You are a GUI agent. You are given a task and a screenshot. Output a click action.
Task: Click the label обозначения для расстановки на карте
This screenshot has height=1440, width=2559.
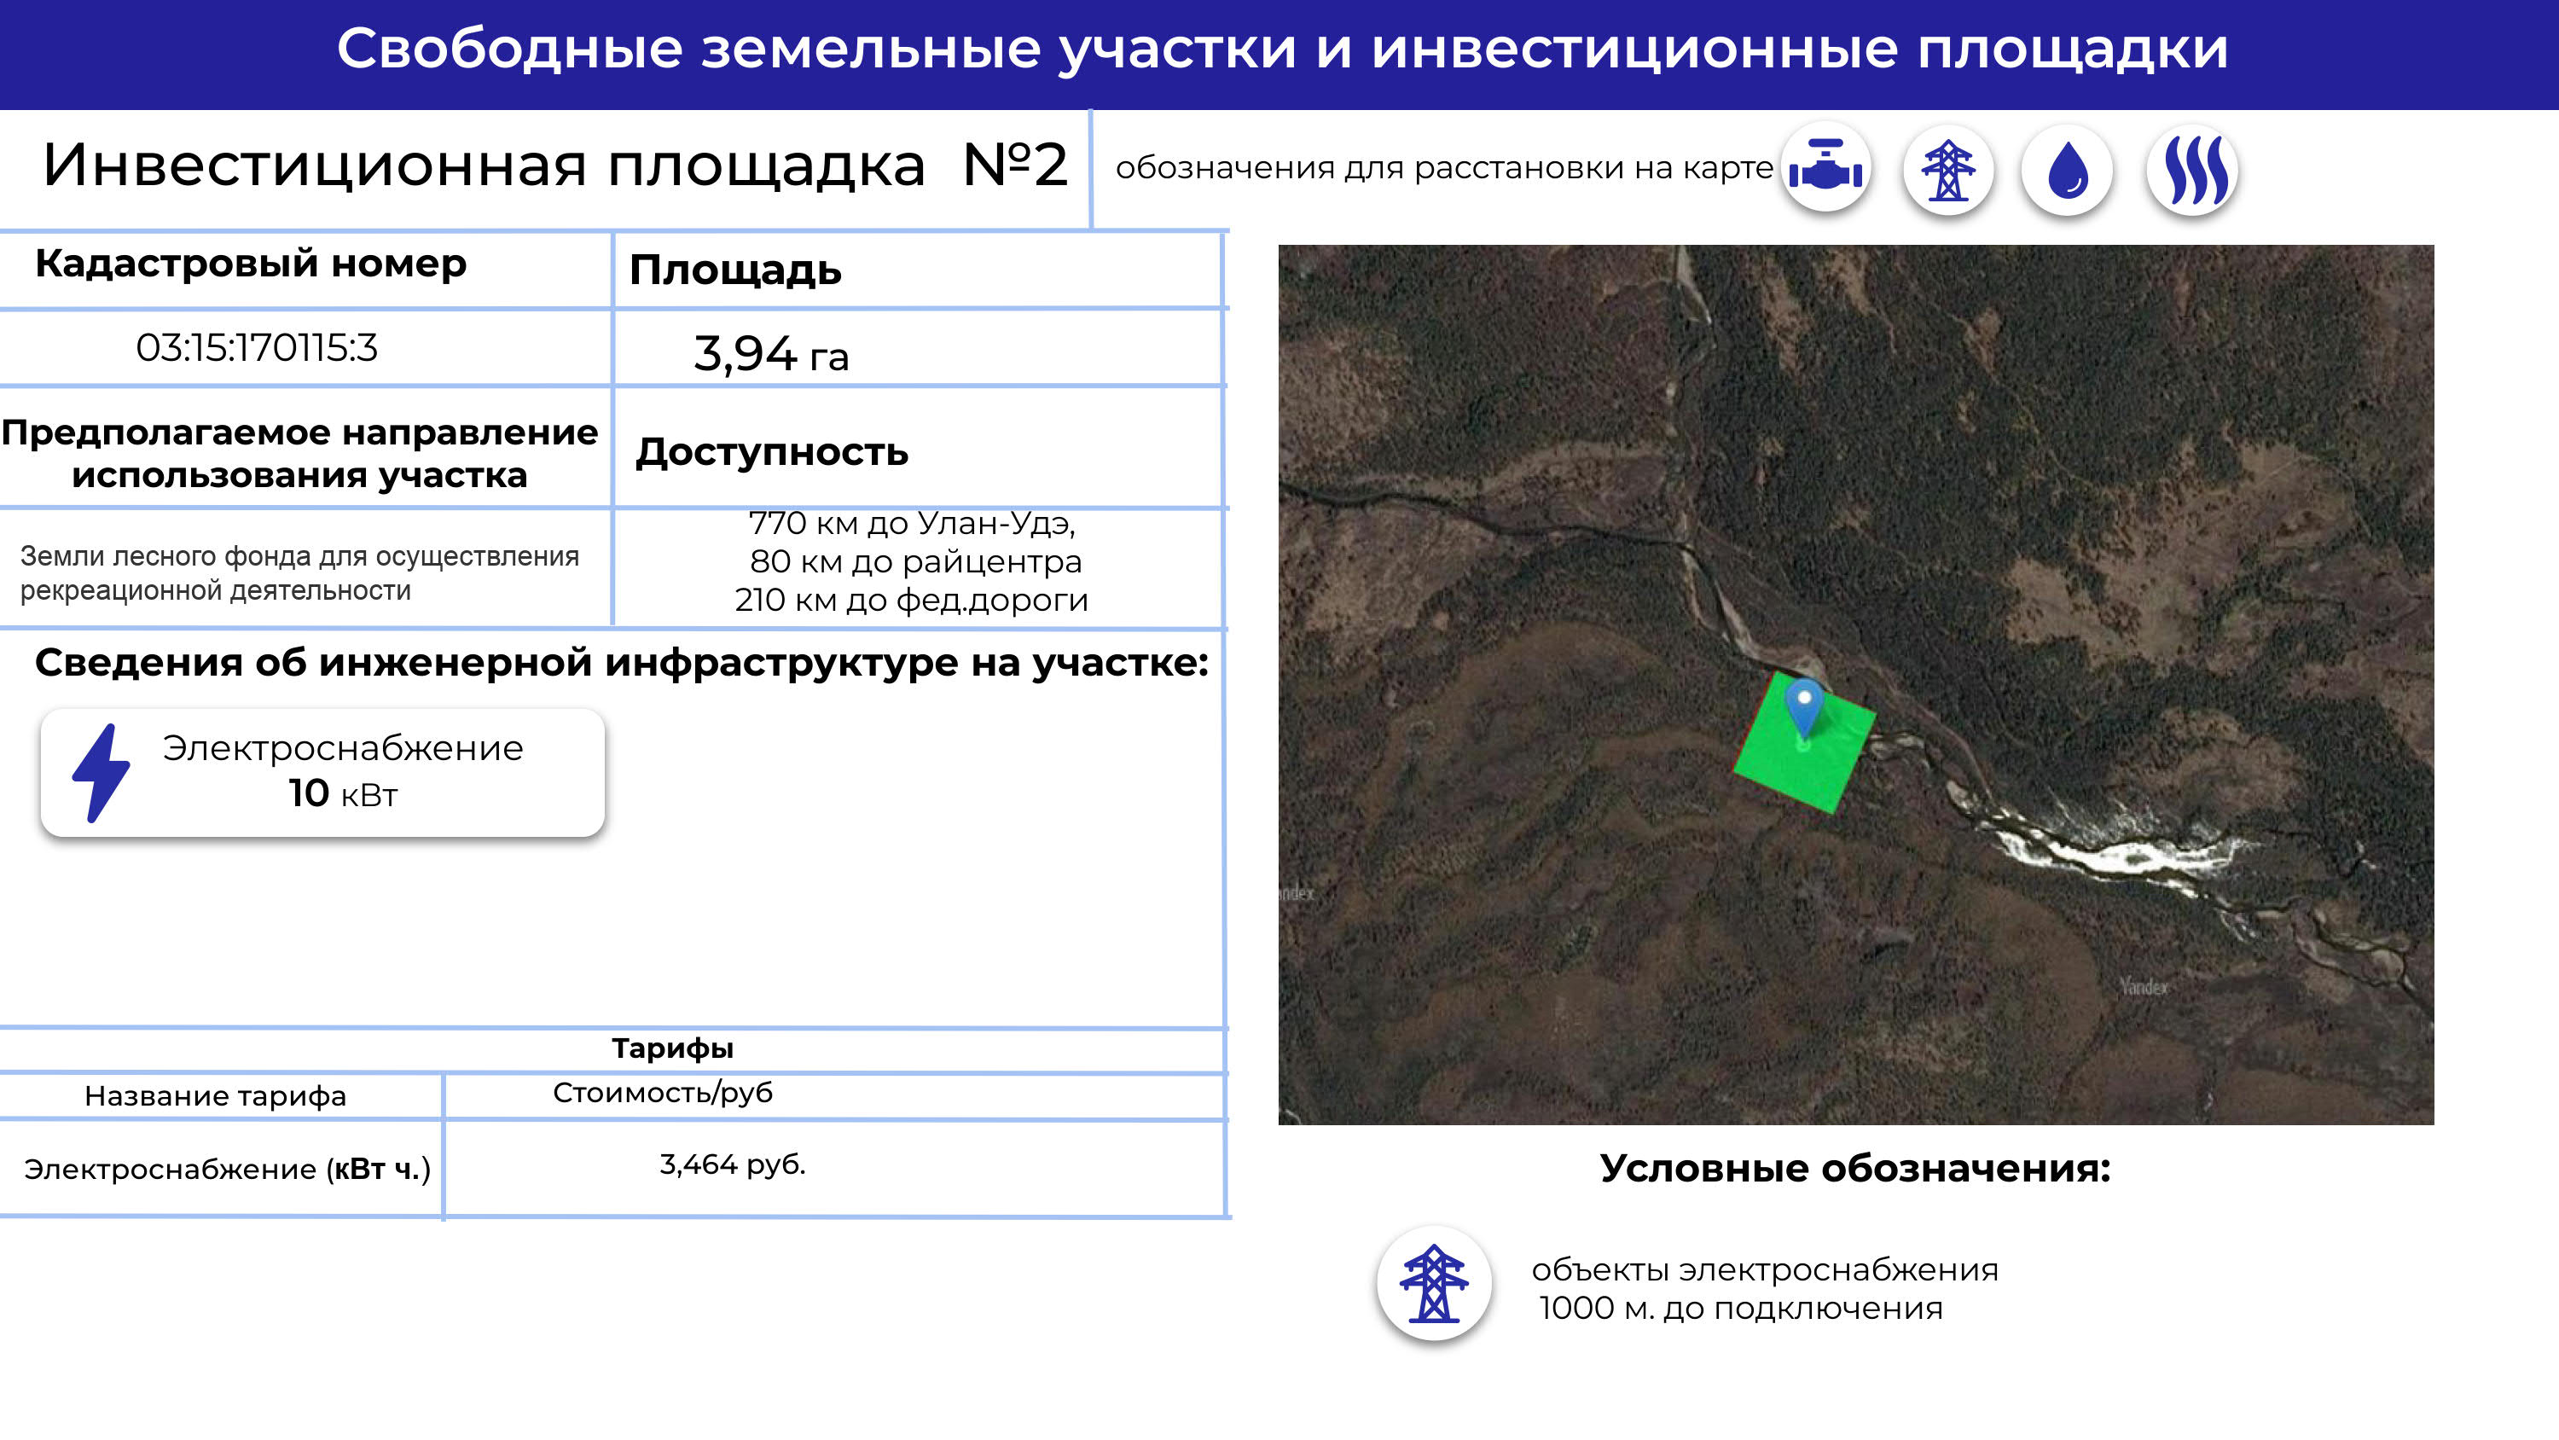coord(1443,168)
